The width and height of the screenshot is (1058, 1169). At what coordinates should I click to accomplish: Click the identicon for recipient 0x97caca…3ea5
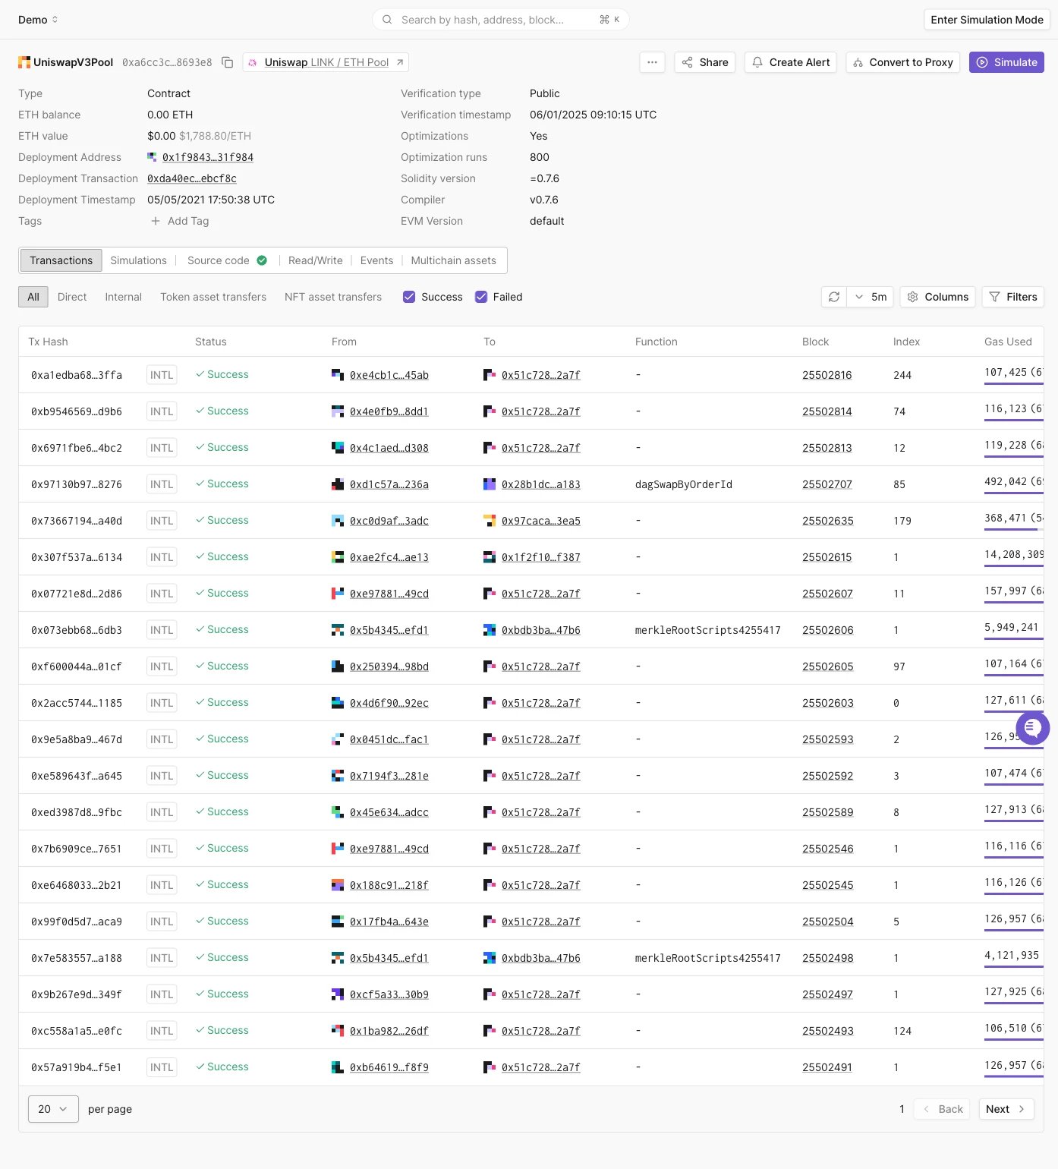pos(490,520)
